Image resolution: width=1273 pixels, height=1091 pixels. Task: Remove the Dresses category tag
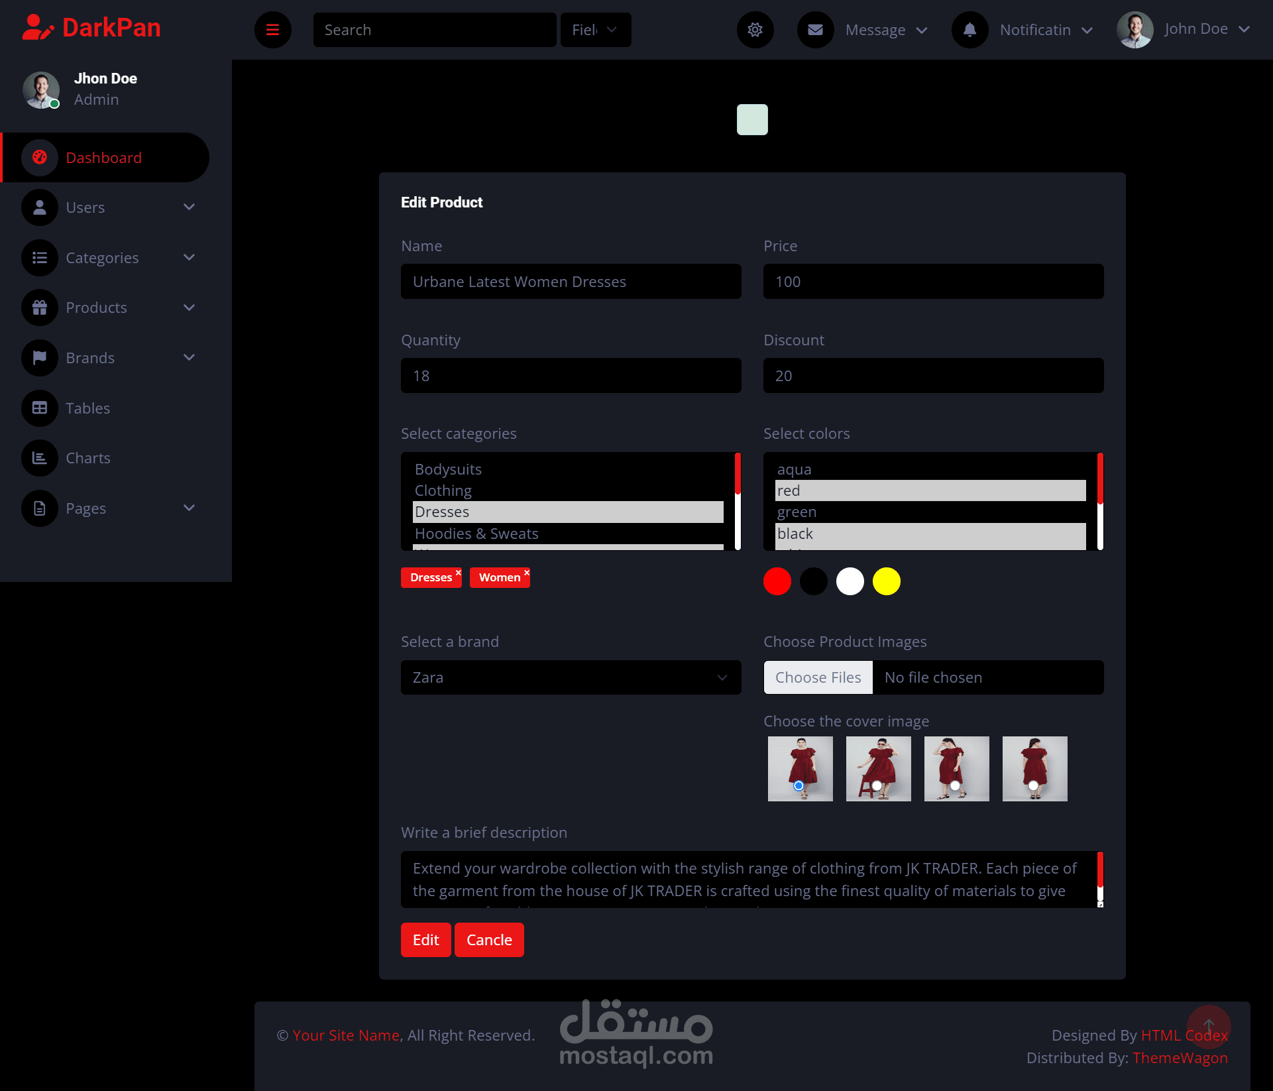458,573
